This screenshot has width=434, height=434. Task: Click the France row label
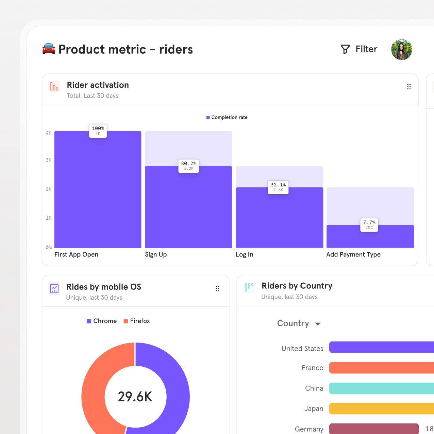click(x=313, y=368)
